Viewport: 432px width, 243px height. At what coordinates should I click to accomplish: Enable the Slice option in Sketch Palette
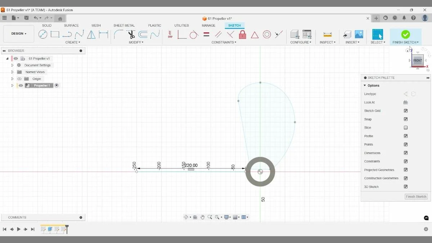pos(406,127)
